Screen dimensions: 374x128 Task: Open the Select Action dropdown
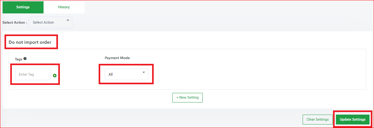[51, 22]
